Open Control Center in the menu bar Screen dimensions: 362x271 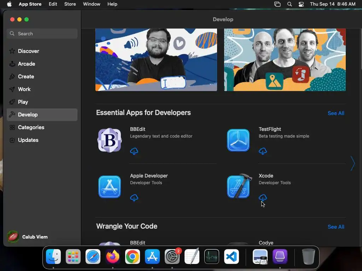click(x=301, y=4)
